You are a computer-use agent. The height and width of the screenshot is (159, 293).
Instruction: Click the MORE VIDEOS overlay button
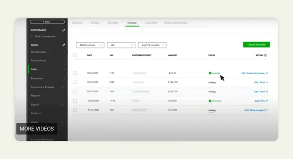pos(37,129)
